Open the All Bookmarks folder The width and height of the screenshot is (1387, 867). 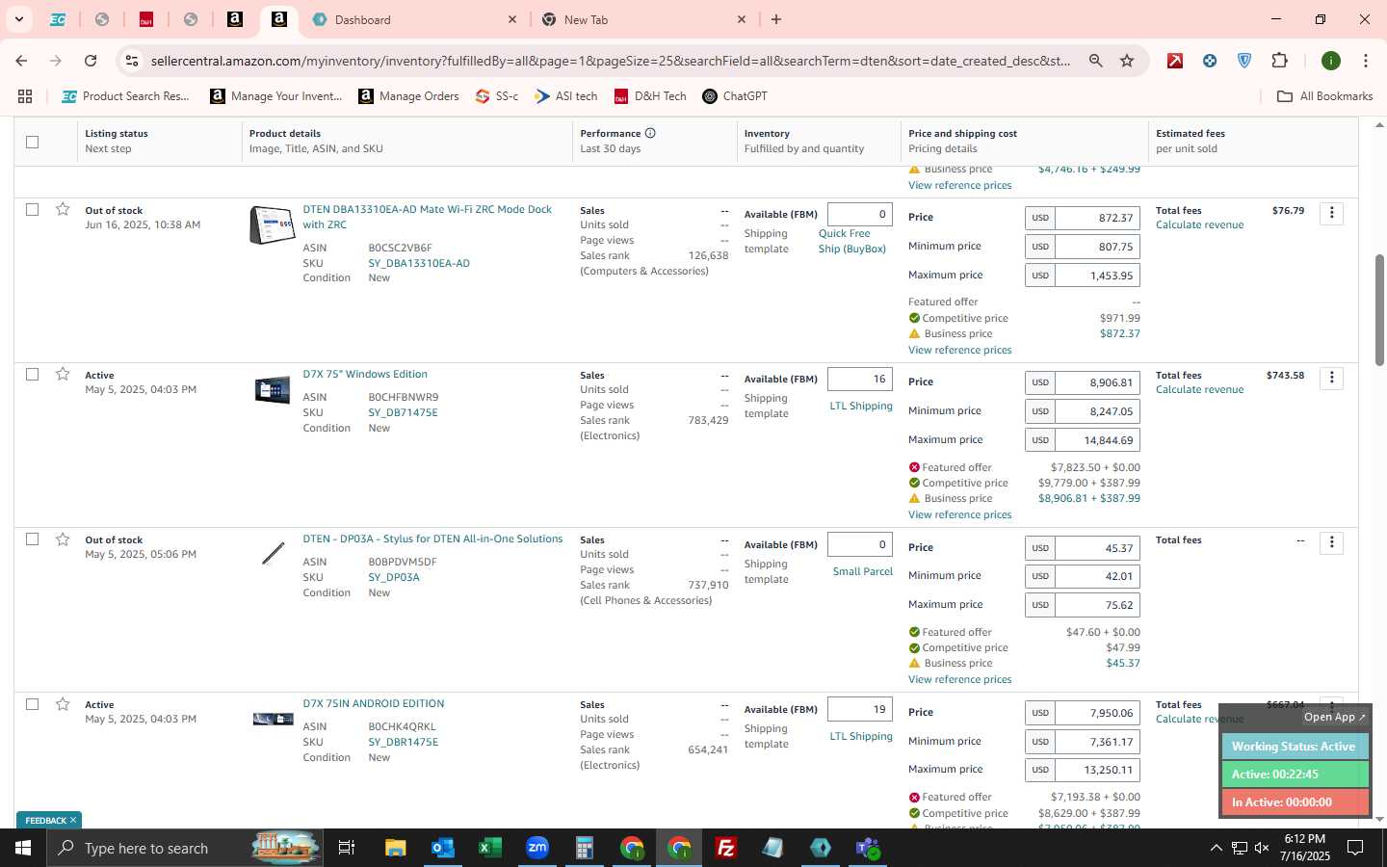pyautogui.click(x=1324, y=96)
